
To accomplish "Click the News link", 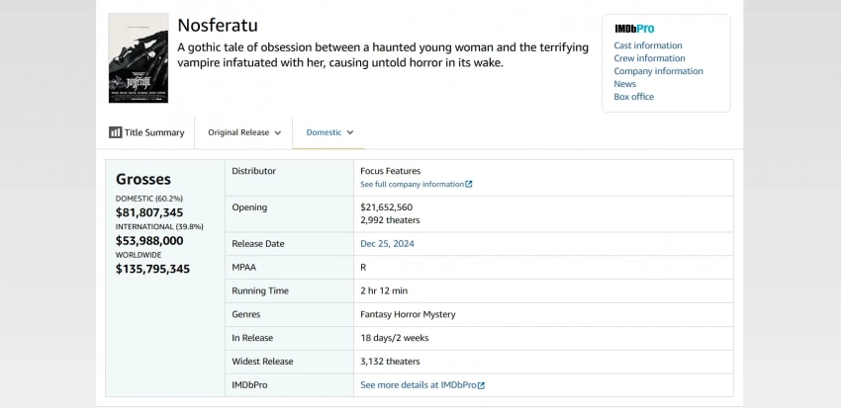I will click(624, 84).
